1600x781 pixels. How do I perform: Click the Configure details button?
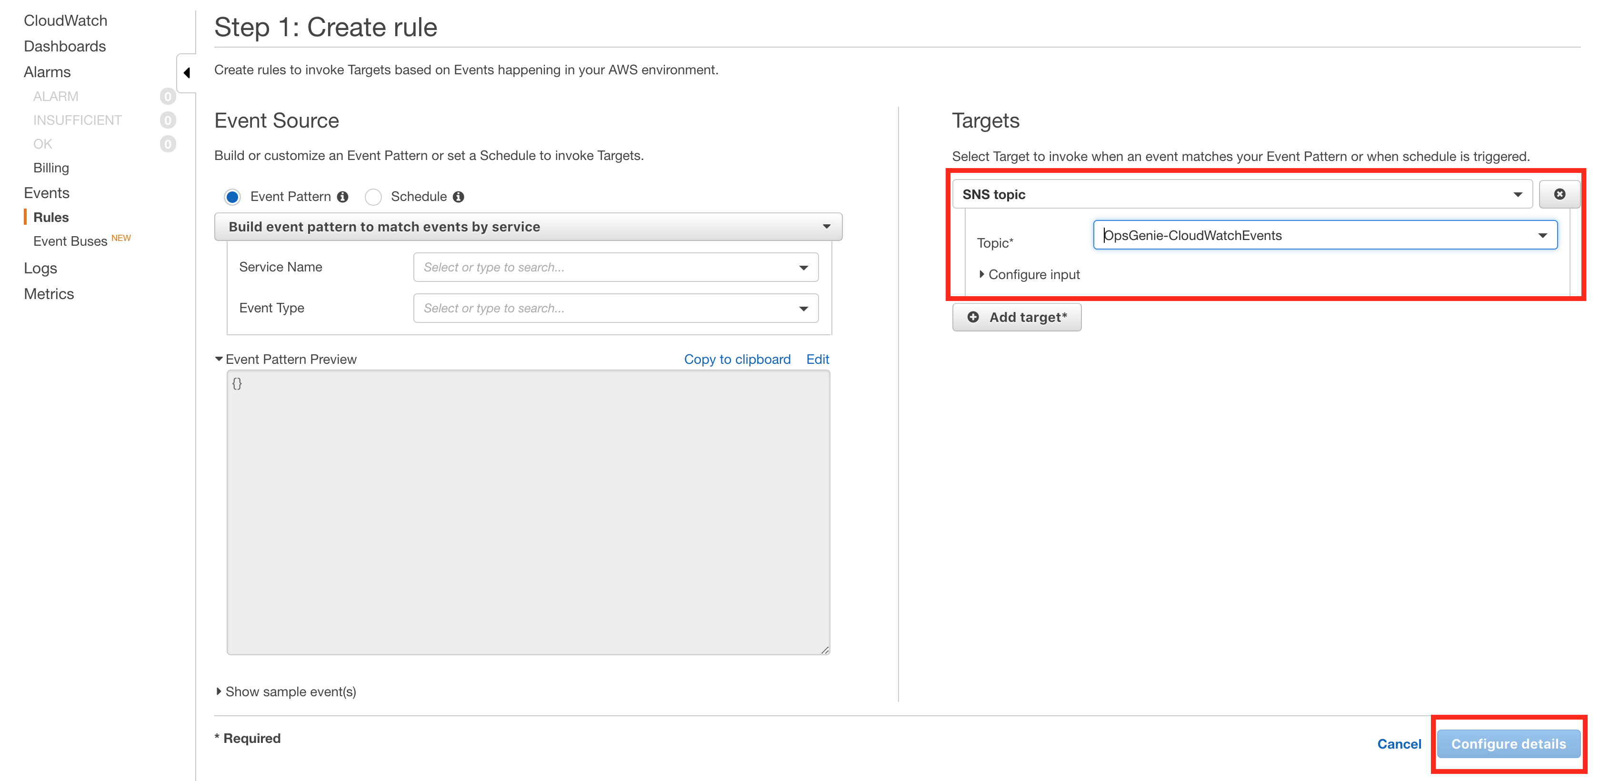pos(1508,744)
